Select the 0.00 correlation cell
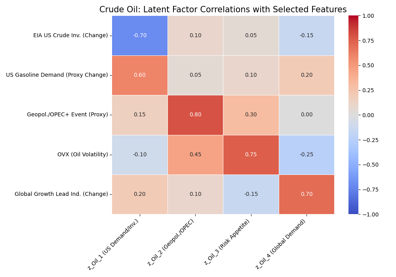This screenshot has height=277, width=396. point(307,115)
